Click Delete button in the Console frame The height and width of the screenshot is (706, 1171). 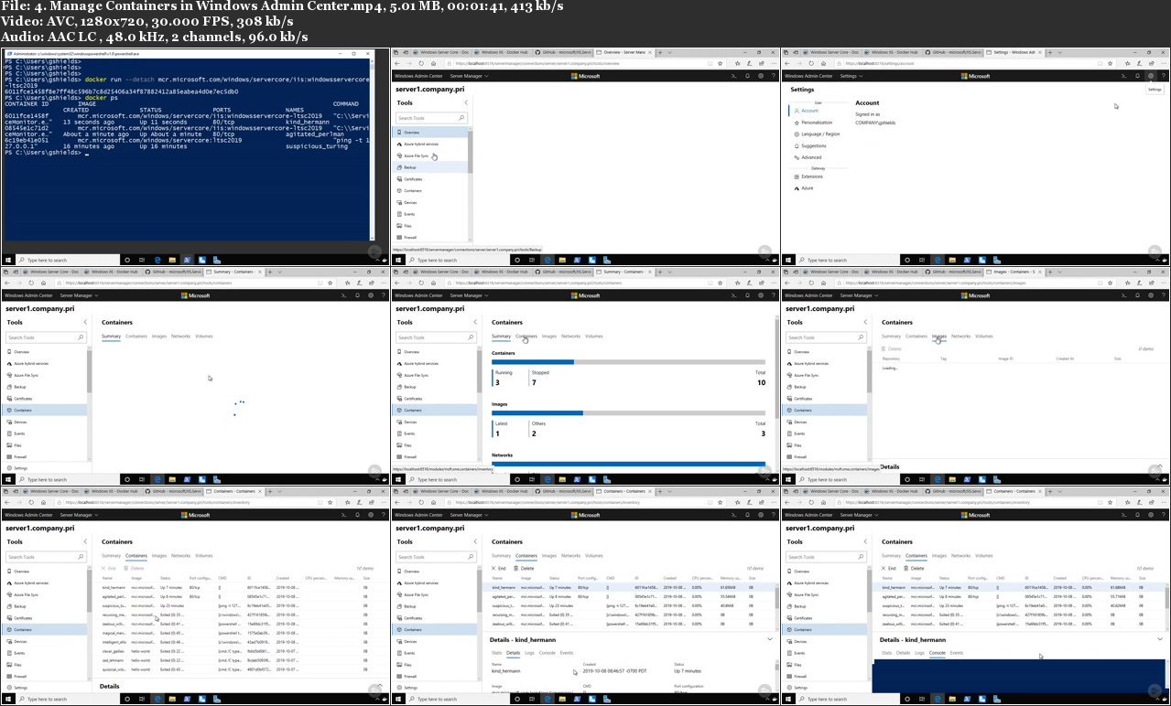point(913,568)
